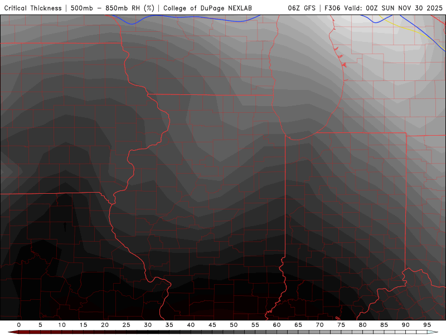This screenshot has height=335, width=446.
Task: Click the '95' colorbar scale label
Action: (427, 325)
